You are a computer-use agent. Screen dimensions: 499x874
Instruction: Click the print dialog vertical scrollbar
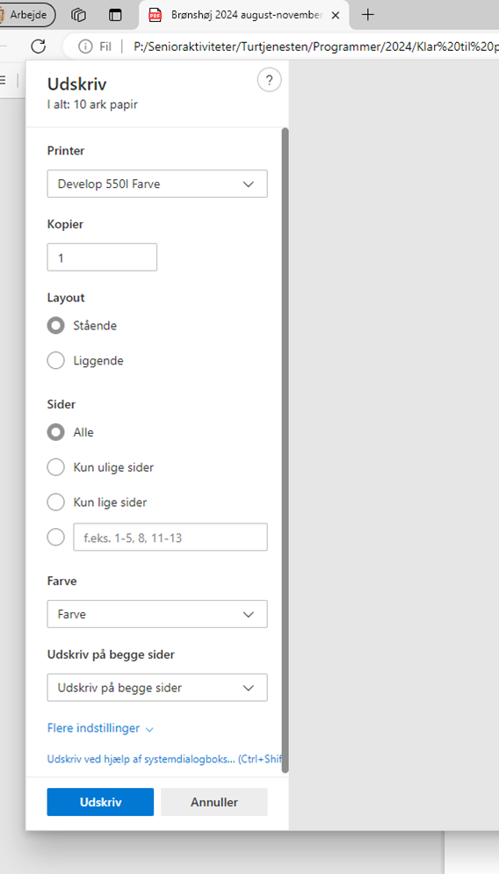286,451
